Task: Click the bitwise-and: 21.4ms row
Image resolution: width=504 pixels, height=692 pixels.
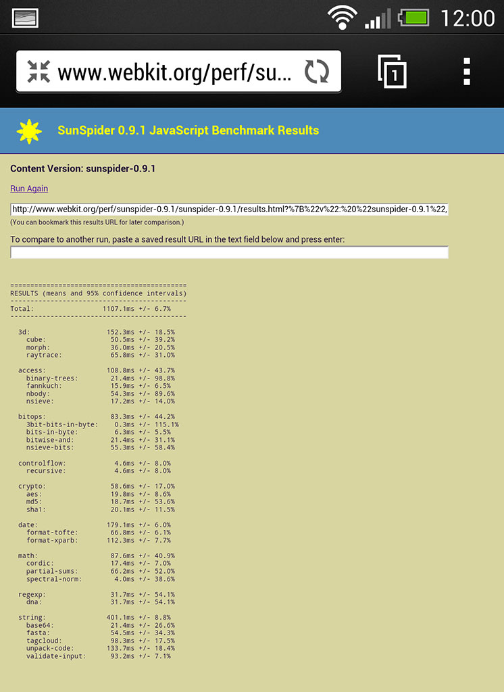Action: [100, 440]
